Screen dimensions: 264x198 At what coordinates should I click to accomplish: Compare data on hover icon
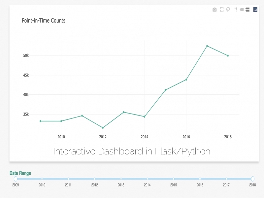pyautogui.click(x=247, y=10)
